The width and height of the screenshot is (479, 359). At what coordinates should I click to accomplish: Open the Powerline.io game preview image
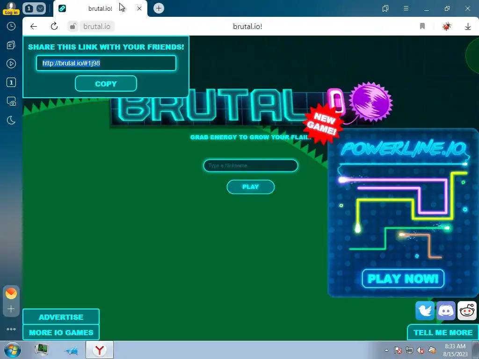click(x=403, y=214)
